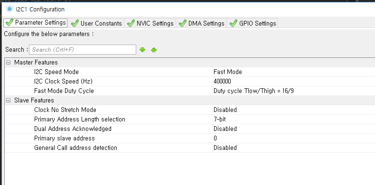Screen dimensions: 375x185
Task: Click the DMA Settings green checkmark icon
Action: 182,23
